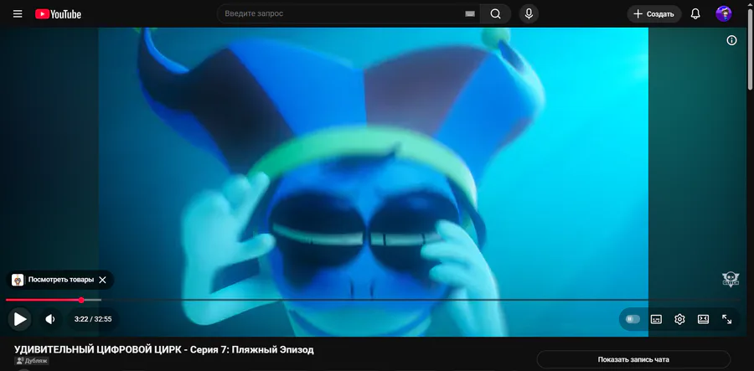Click Показать запись чата button
The width and height of the screenshot is (754, 371).
[633, 359]
